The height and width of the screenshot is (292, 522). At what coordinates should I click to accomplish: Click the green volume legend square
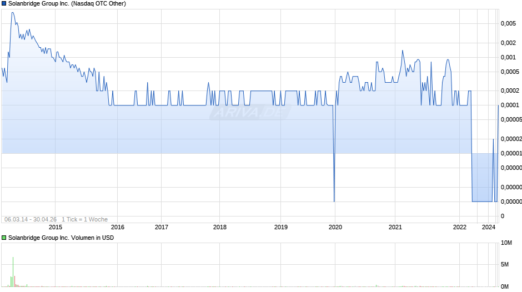click(x=4, y=238)
